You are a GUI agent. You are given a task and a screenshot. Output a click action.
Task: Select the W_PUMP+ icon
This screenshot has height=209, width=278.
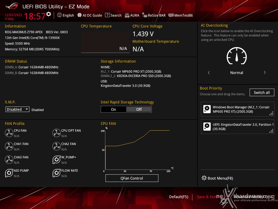[x=56, y=159]
